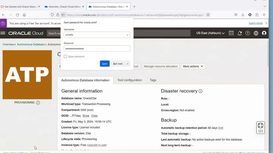Click the Upgrade to paid link
This screenshot has height=153, width=273.
[x=97, y=145]
